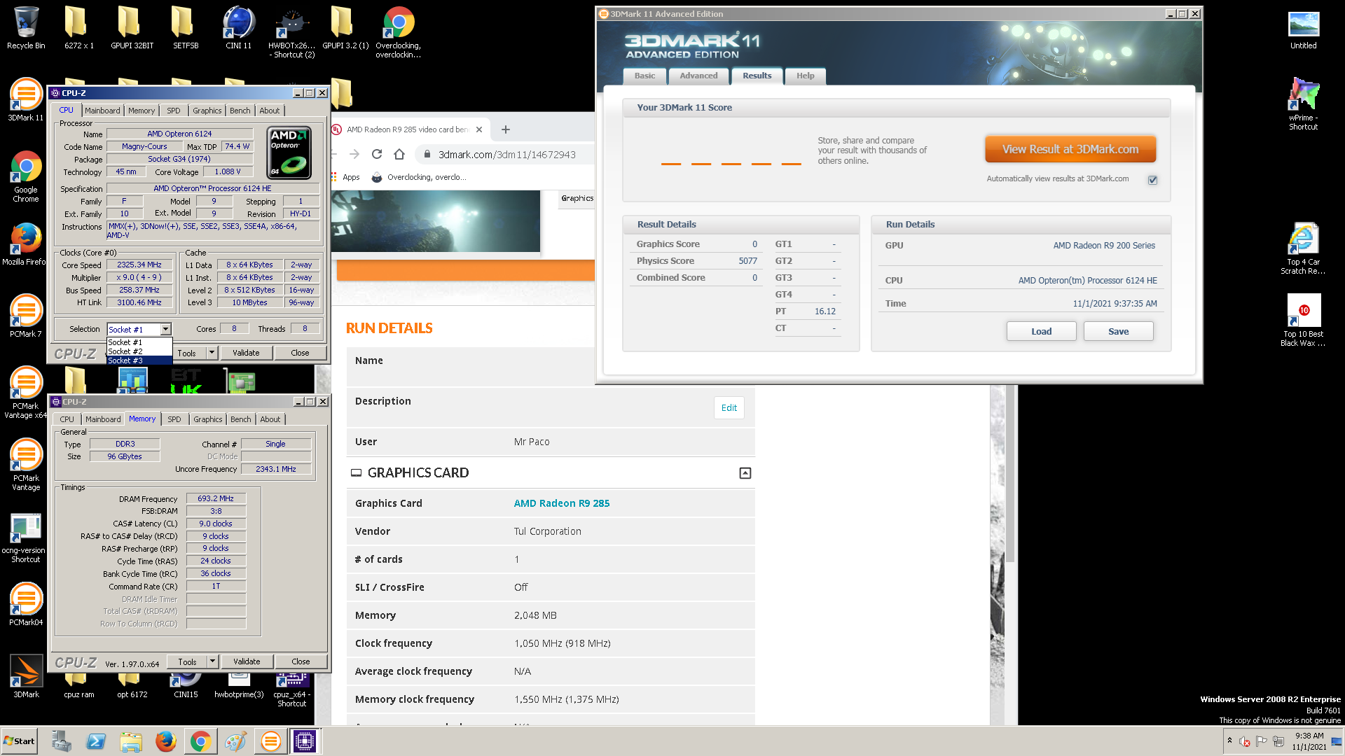Open the Tools dropdown arrow in the top CPU-Z window
1345x756 pixels.
212,353
